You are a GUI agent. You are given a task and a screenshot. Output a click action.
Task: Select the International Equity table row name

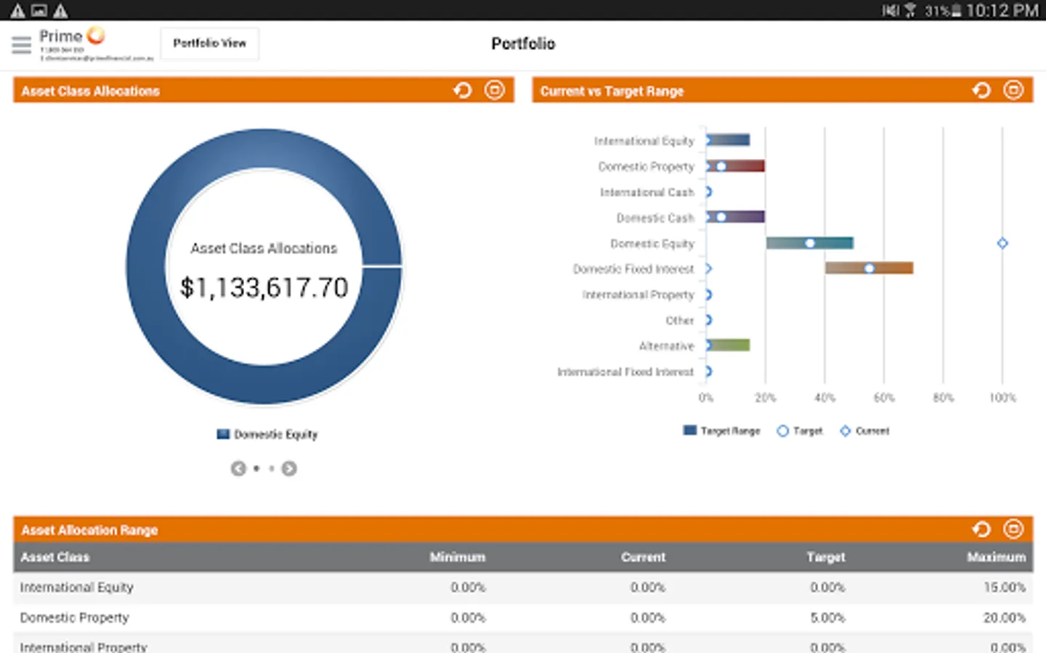(x=77, y=588)
